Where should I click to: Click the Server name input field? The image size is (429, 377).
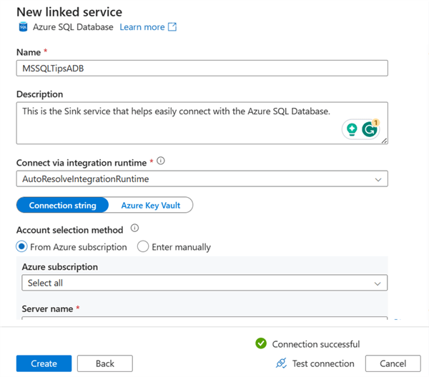pos(204,318)
